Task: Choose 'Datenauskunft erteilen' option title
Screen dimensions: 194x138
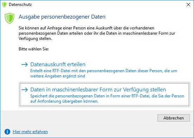Action: pyautogui.click(x=58, y=64)
